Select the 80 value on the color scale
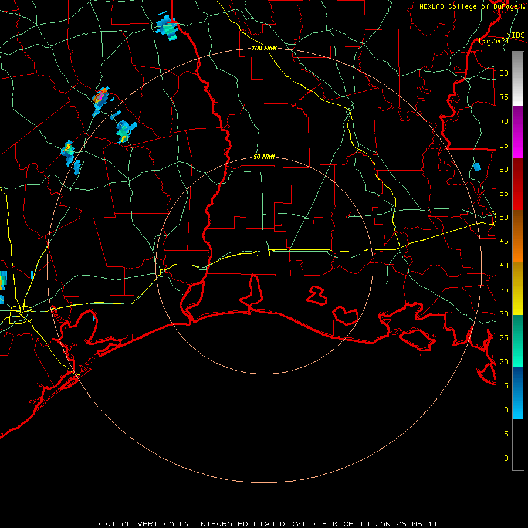 (504, 73)
